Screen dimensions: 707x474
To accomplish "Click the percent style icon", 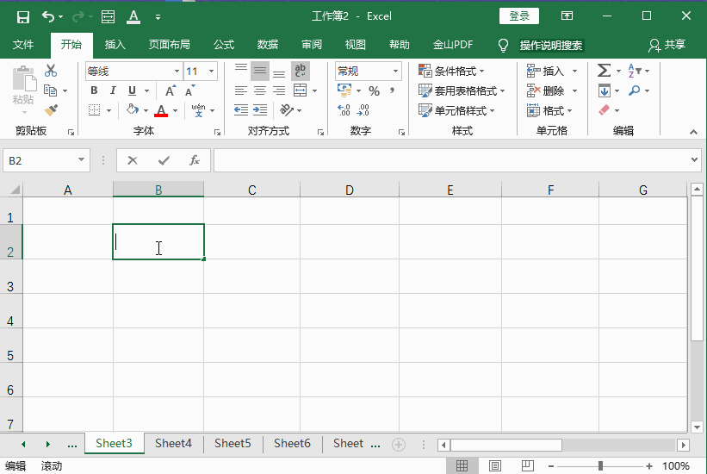I will [374, 90].
